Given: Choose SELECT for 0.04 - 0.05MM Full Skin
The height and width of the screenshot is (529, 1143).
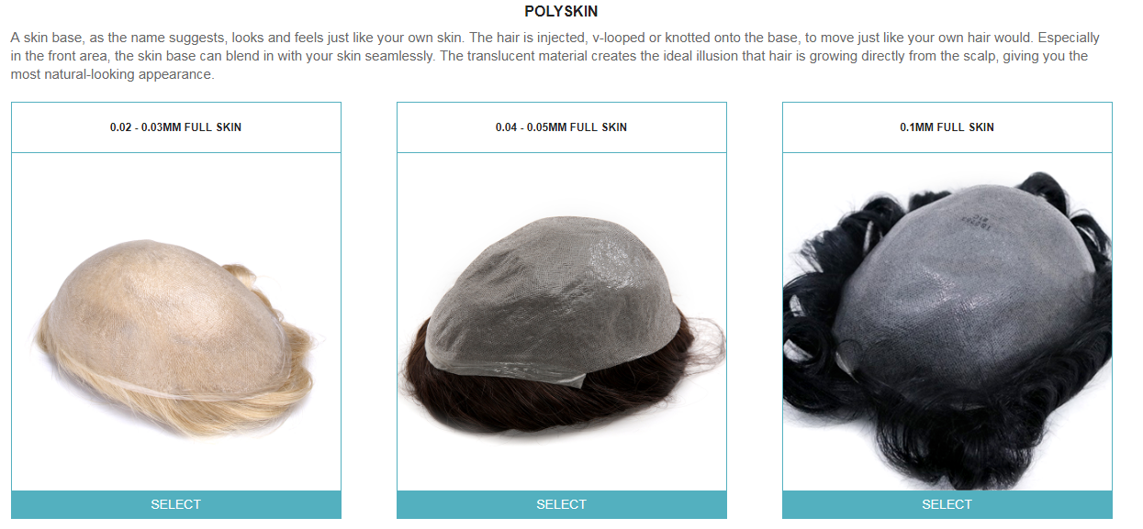Looking at the screenshot, I should [561, 504].
